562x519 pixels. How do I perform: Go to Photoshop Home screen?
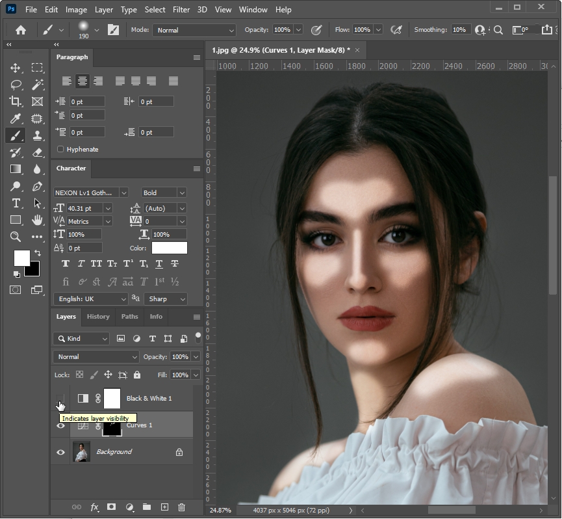[x=20, y=30]
